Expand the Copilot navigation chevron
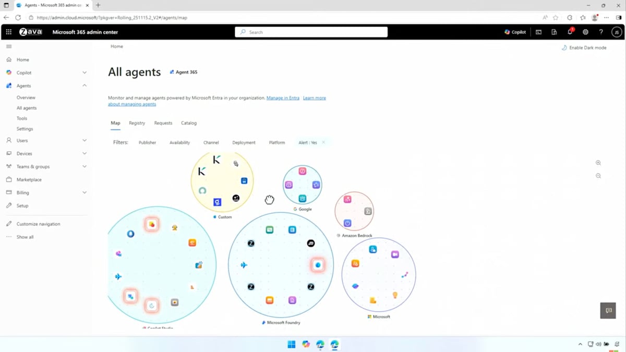626x352 pixels. pos(85,72)
